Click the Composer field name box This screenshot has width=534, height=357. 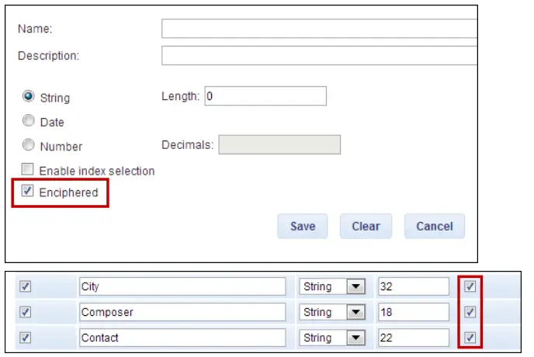point(182,313)
